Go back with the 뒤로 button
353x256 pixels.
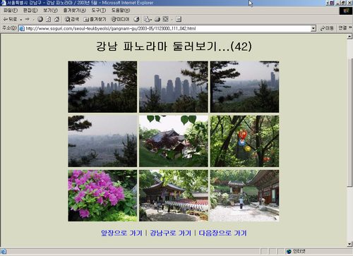10,19
